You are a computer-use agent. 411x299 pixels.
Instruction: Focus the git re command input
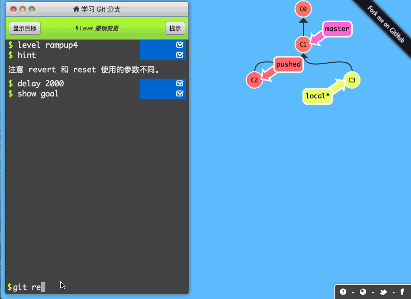[x=97, y=287]
